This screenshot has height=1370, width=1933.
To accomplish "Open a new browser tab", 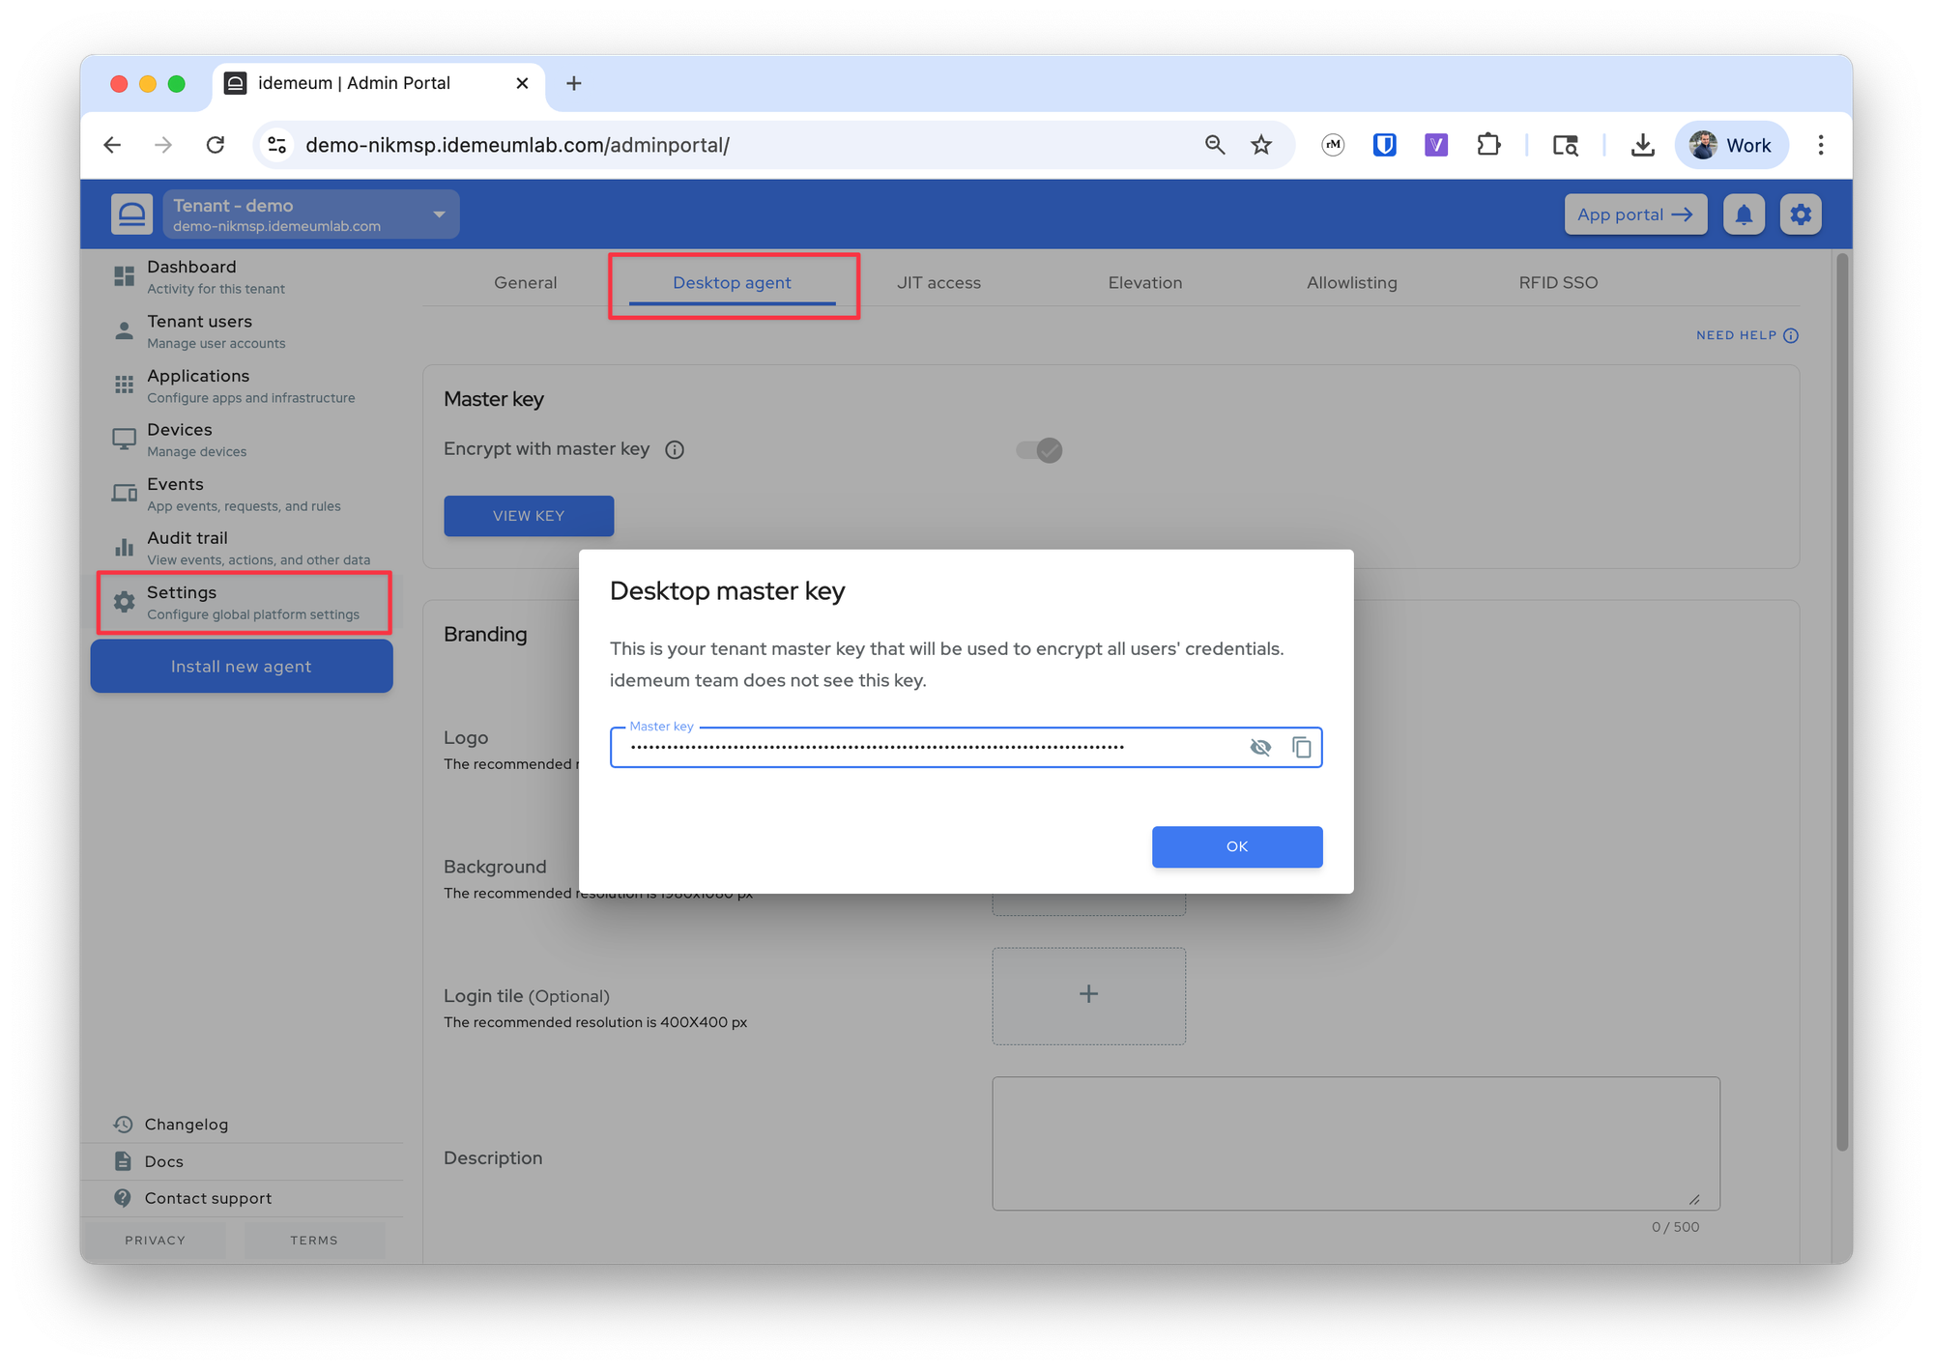I will point(574,83).
